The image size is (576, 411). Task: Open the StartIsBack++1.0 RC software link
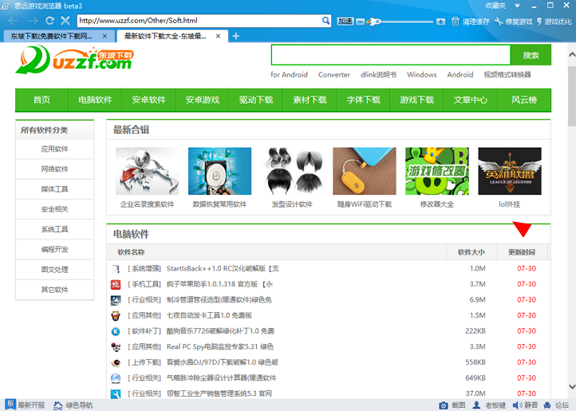[x=223, y=267]
